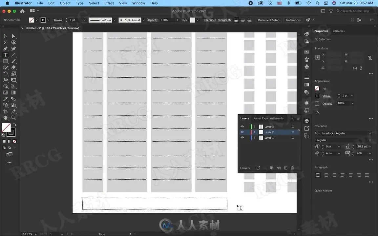Open Uniform stroke profile dropdown
378x236 pixels.
(115, 20)
